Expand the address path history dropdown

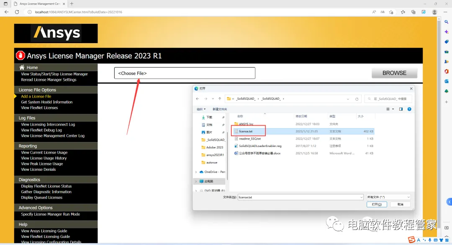348,99
